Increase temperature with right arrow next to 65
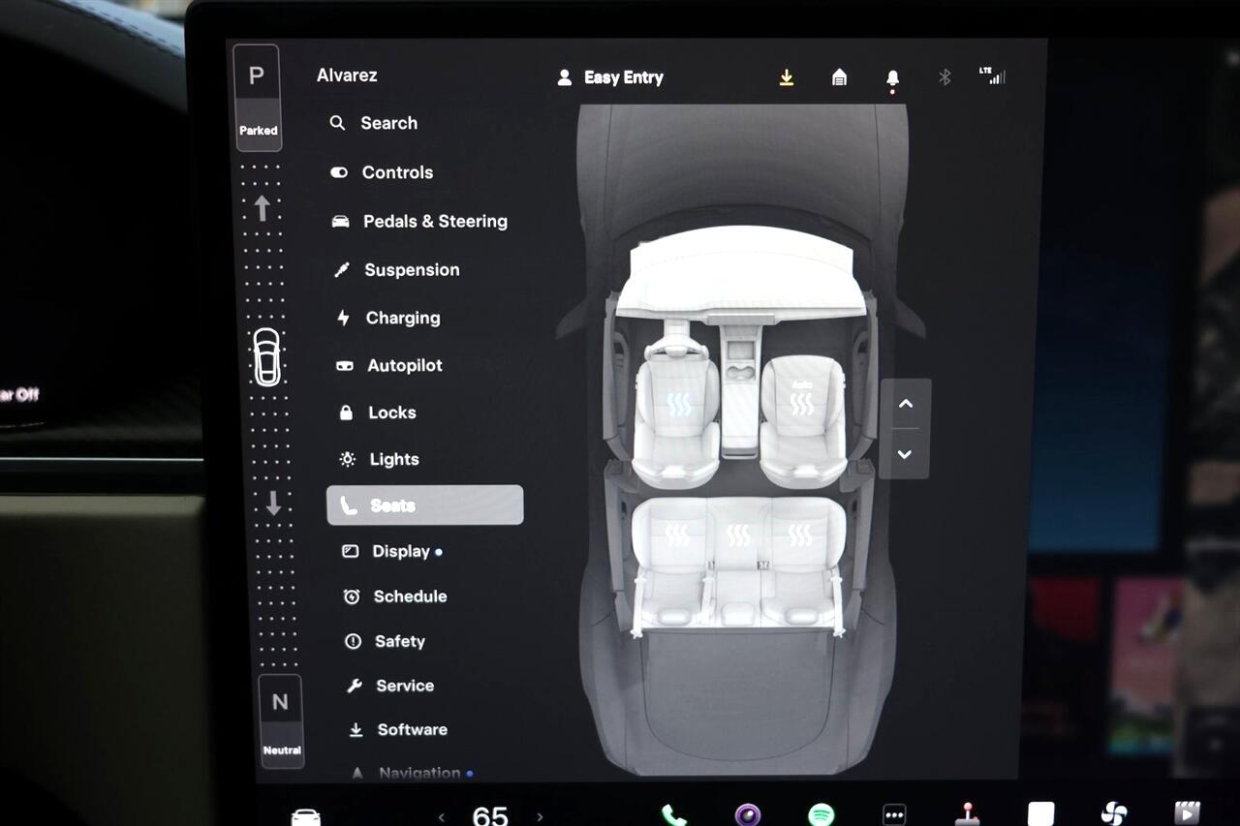This screenshot has width=1240, height=826. click(540, 816)
